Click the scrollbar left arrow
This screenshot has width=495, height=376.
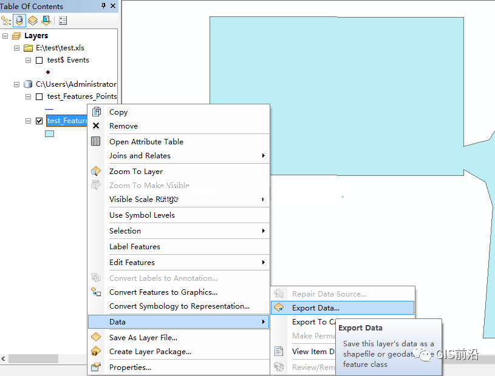click(x=4, y=358)
